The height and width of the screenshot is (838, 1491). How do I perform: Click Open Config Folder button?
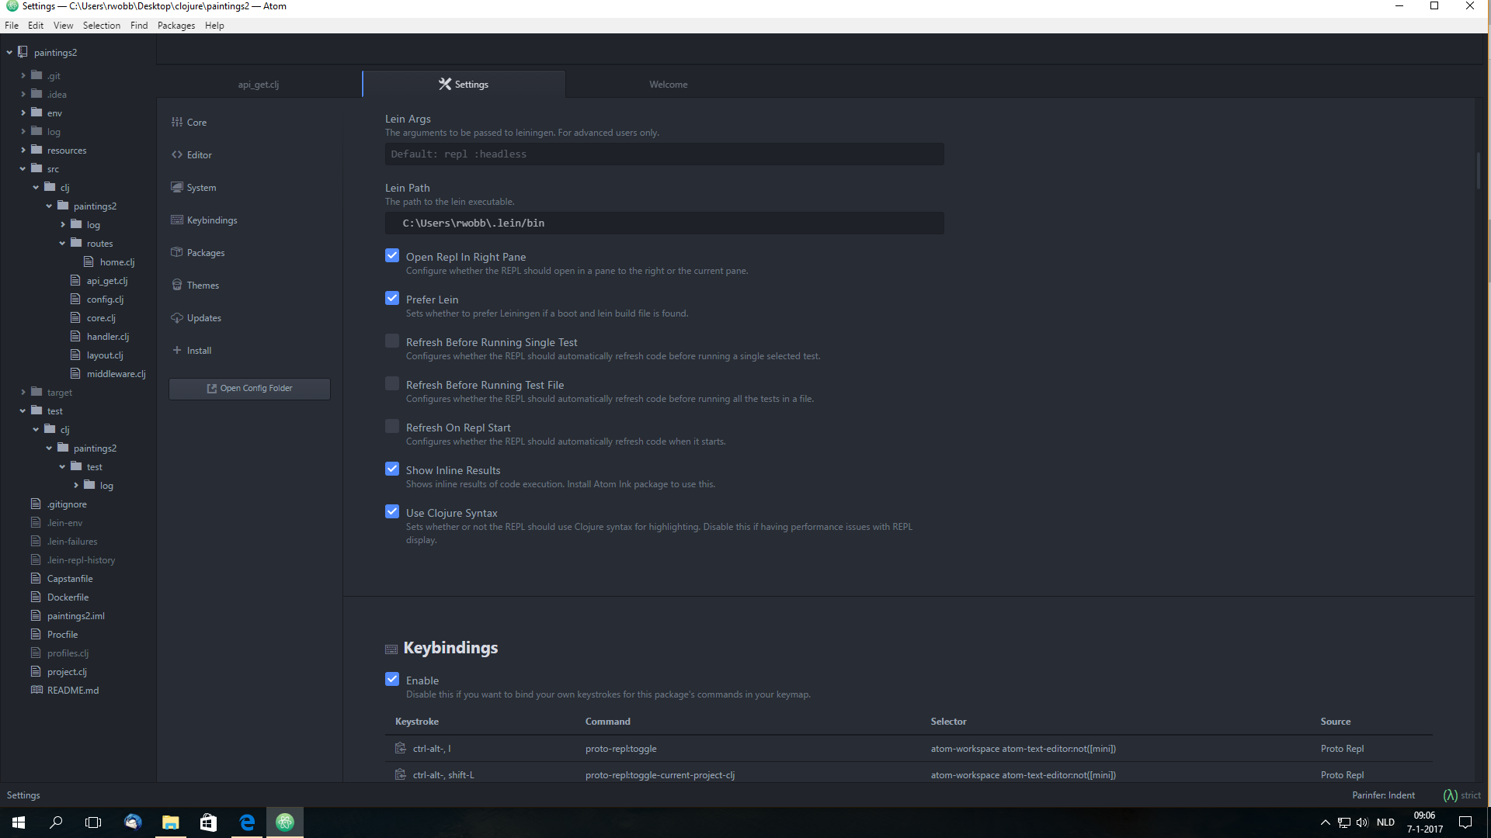tap(249, 388)
